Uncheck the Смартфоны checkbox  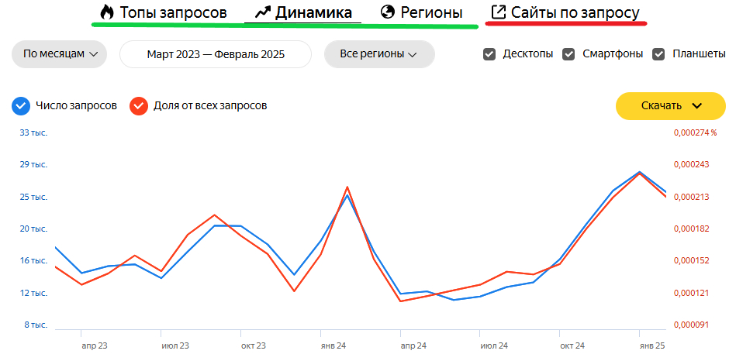(568, 54)
